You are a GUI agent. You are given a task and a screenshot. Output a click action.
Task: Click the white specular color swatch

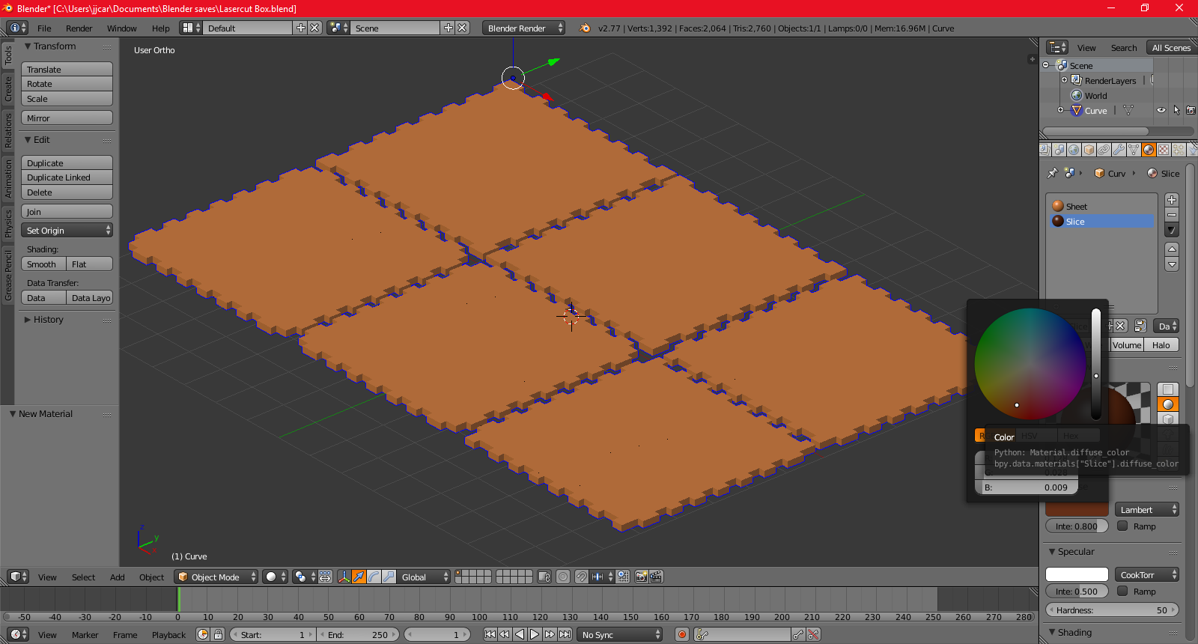(x=1077, y=574)
